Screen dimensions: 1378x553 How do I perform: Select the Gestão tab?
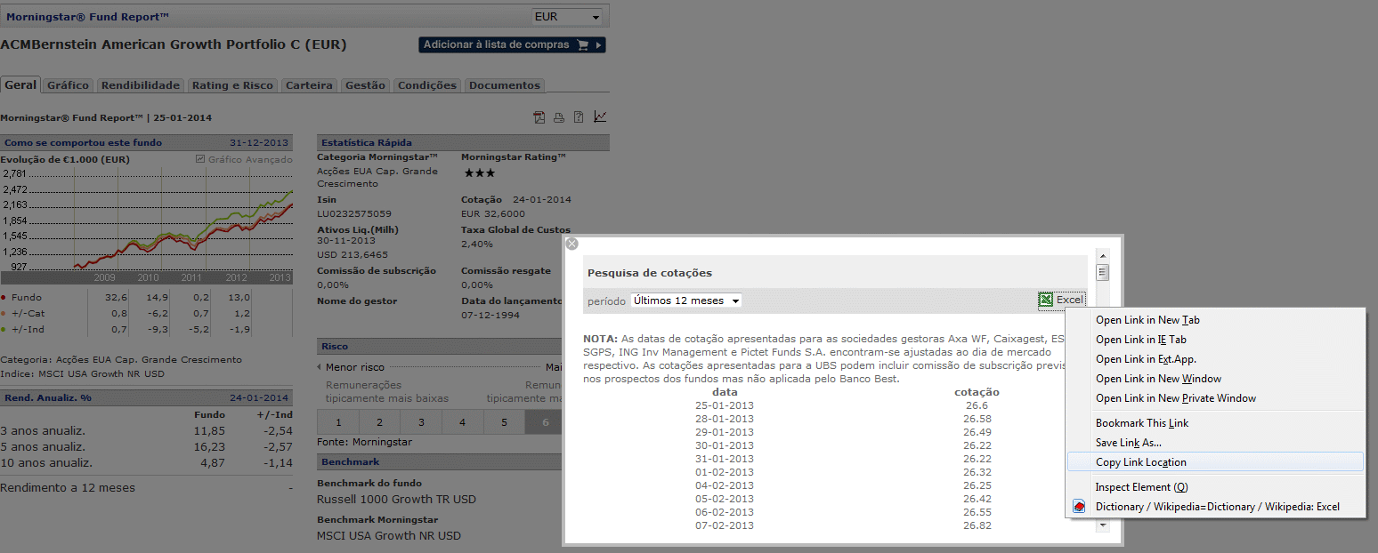(365, 85)
